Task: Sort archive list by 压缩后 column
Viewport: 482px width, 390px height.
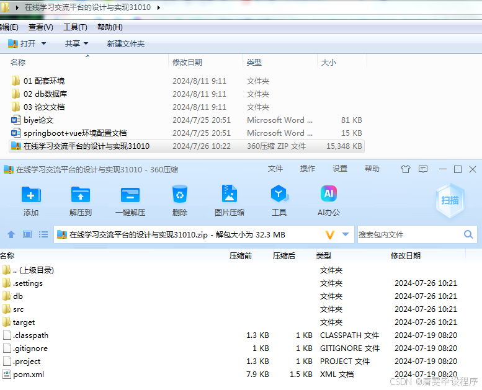Action: [x=283, y=255]
